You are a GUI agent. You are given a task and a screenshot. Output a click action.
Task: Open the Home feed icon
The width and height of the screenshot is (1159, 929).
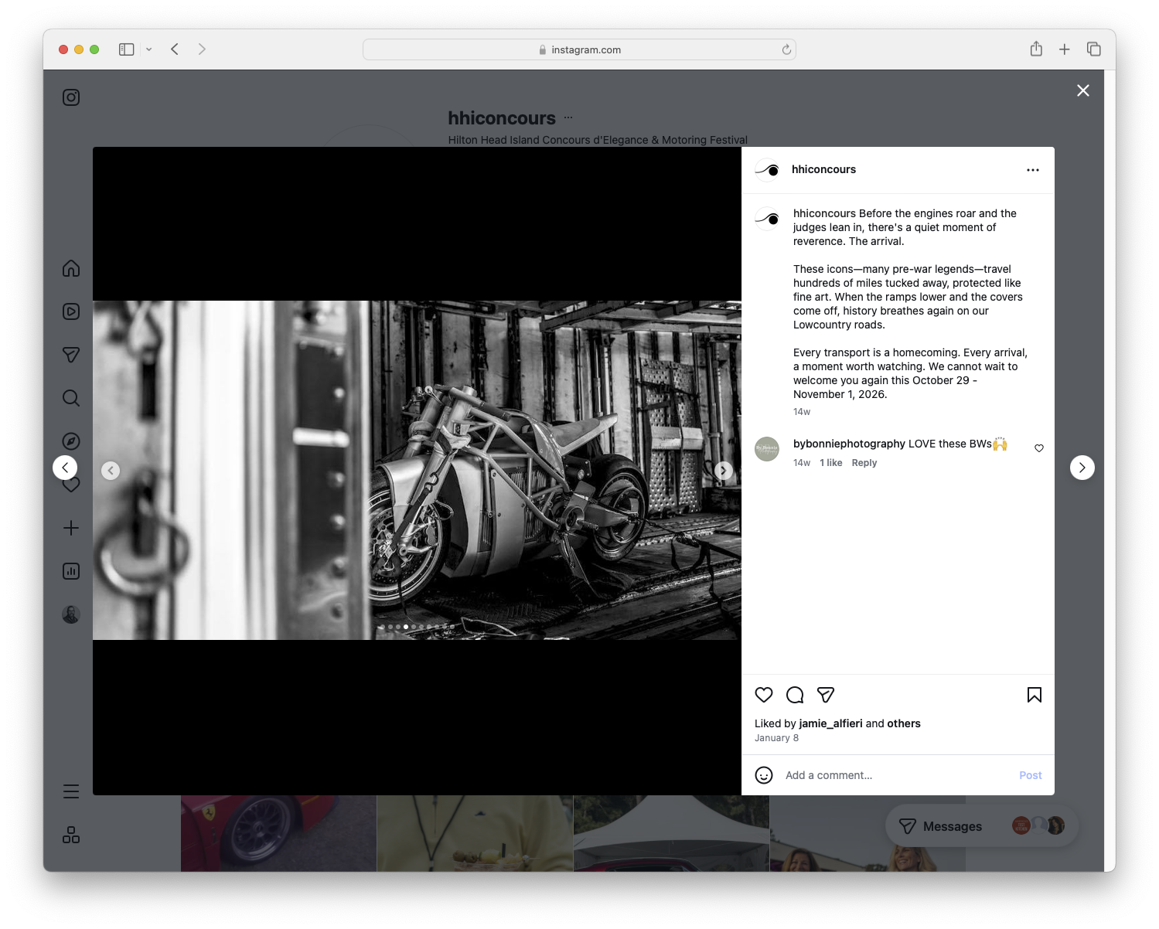pyautogui.click(x=71, y=268)
